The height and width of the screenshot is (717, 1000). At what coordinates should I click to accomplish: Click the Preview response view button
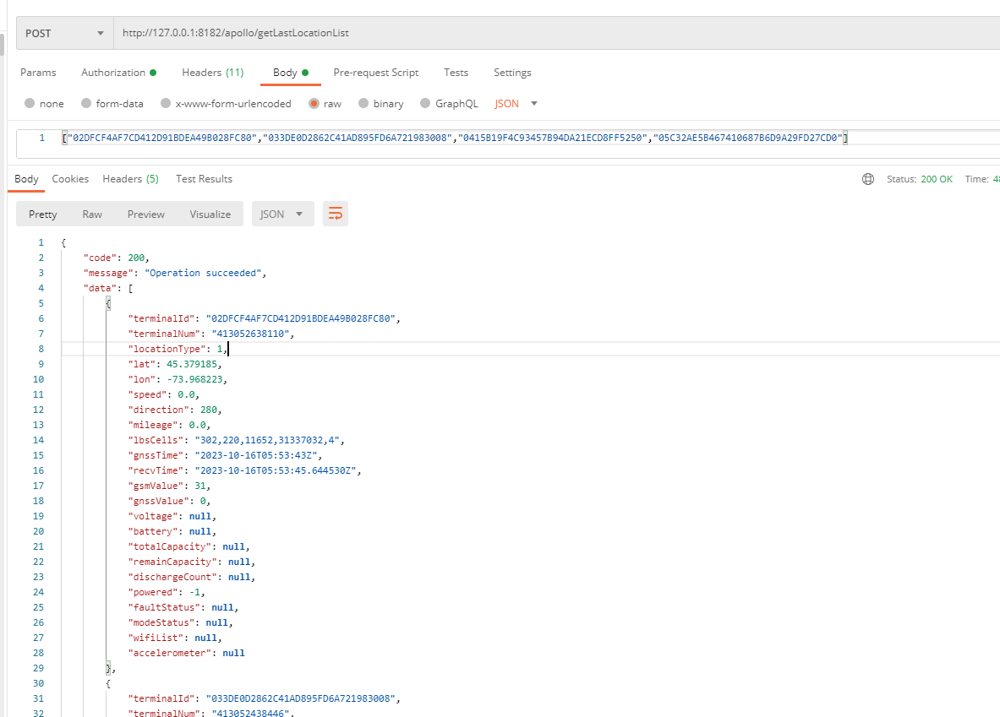145,214
